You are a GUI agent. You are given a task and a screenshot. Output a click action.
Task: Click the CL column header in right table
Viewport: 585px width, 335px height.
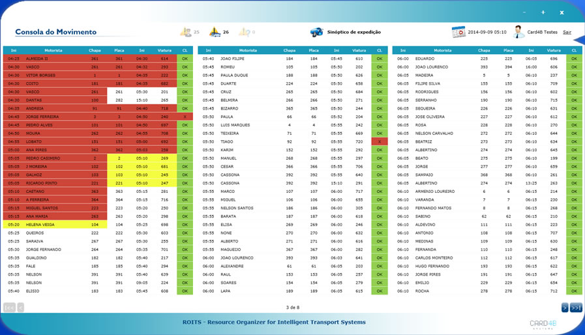pos(574,50)
